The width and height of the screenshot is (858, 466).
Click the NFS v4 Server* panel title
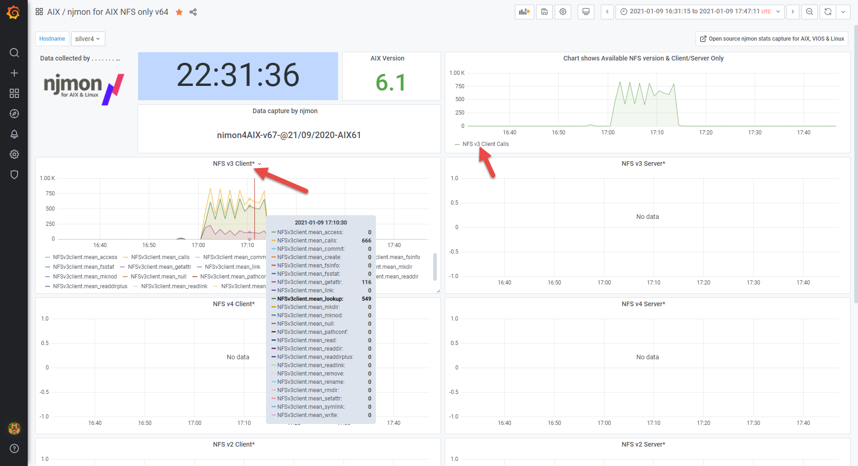tap(643, 304)
